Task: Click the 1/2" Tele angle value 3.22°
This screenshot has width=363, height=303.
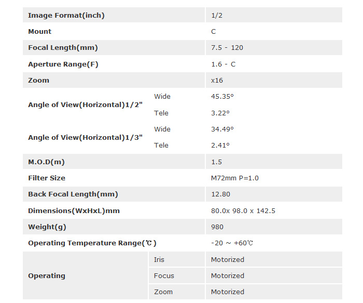Action: pos(220,113)
